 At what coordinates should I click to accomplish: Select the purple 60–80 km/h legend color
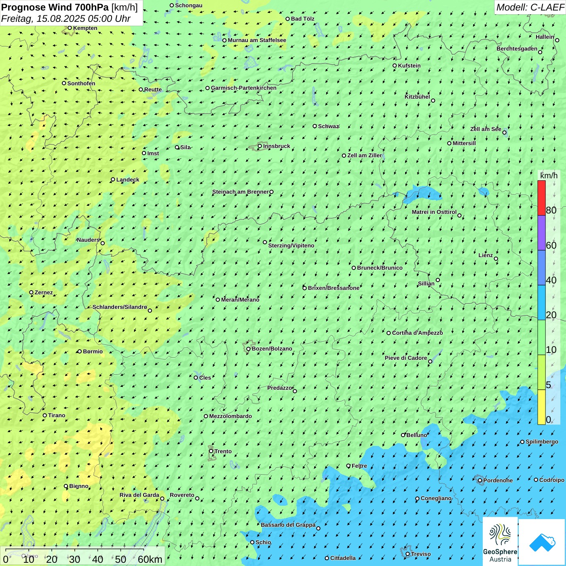tap(541, 233)
